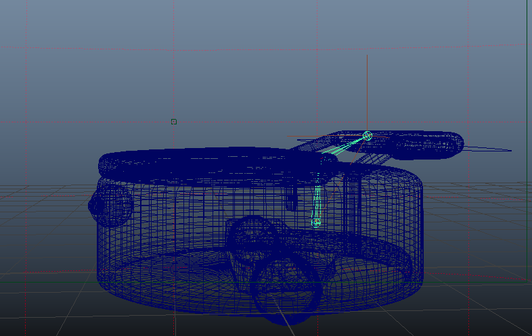The height and width of the screenshot is (336, 532).
Task: Select the wireframe sphere on cylinder's left side
Action: click(110, 205)
